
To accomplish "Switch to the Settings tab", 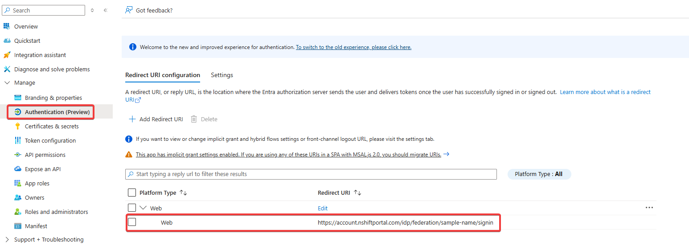I will 222,75.
